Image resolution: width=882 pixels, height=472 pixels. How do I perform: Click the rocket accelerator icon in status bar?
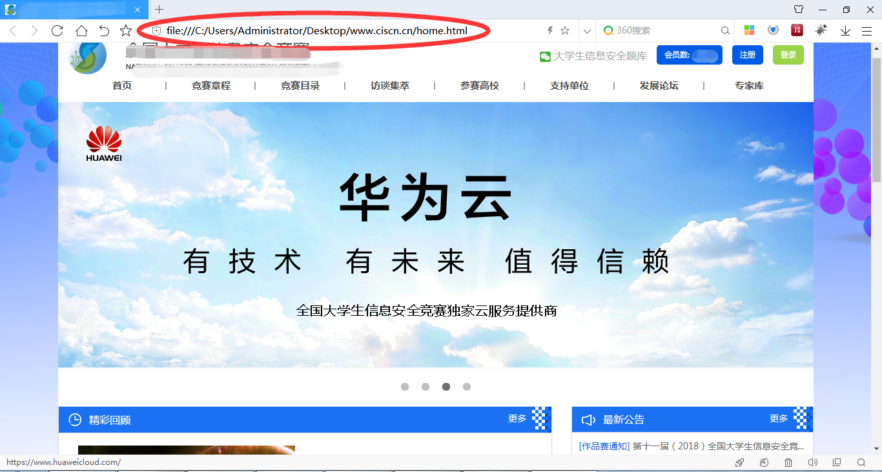740,462
